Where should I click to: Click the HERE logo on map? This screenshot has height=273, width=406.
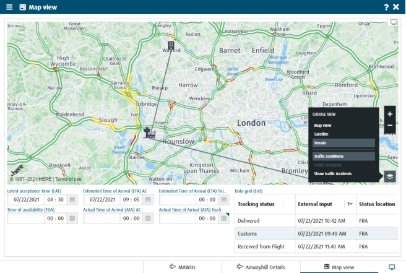(x=17, y=170)
